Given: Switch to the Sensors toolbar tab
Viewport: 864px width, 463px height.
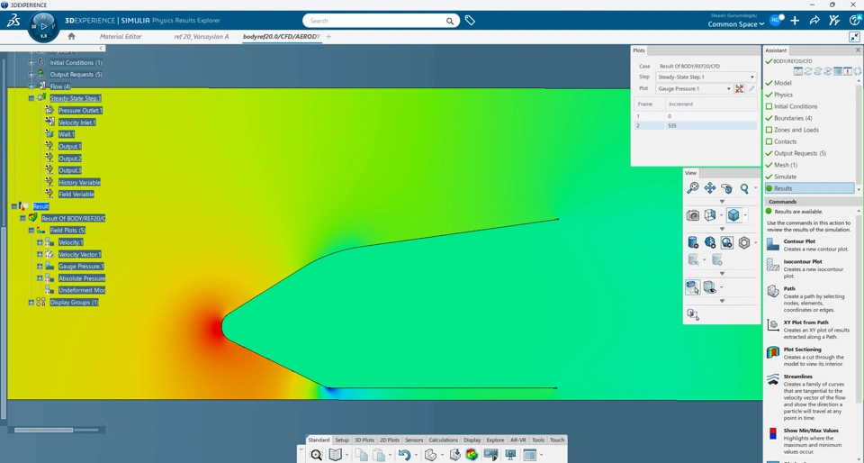Looking at the screenshot, I should click(414, 440).
